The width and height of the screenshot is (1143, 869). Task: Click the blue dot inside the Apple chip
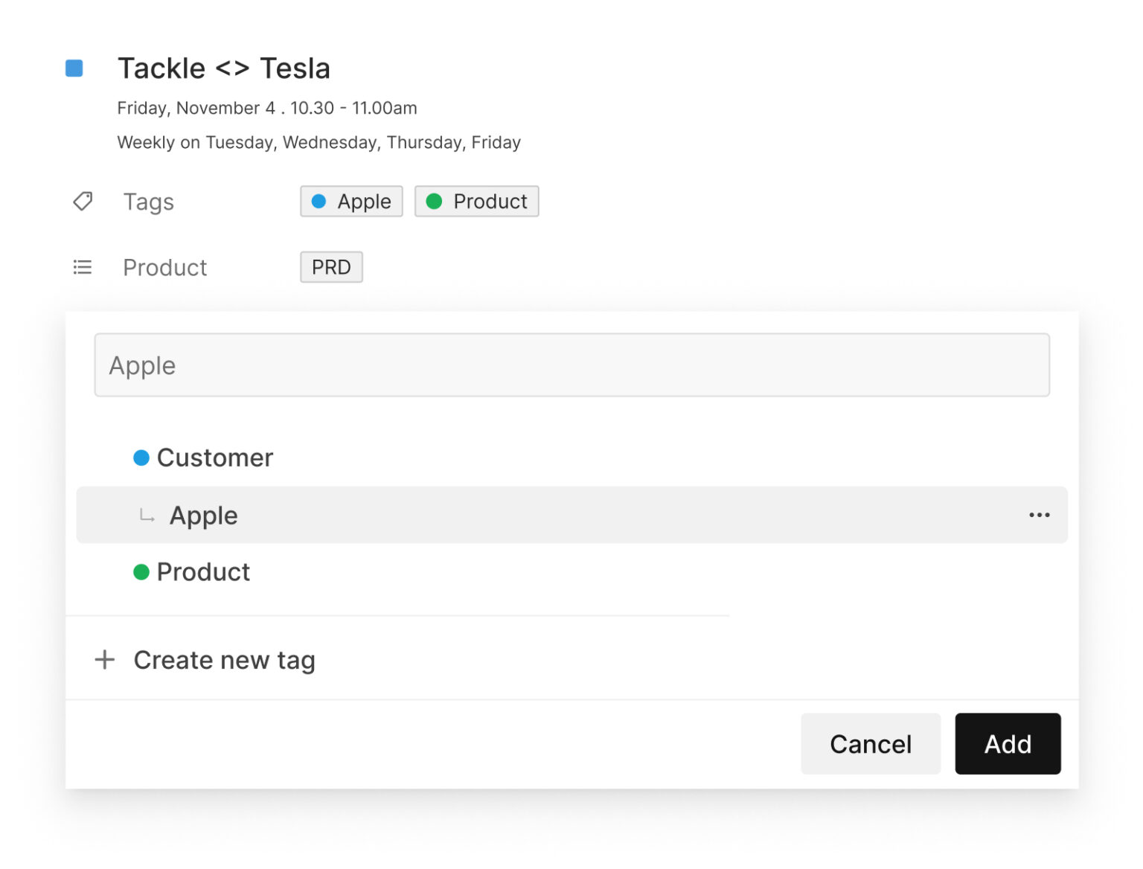(319, 201)
